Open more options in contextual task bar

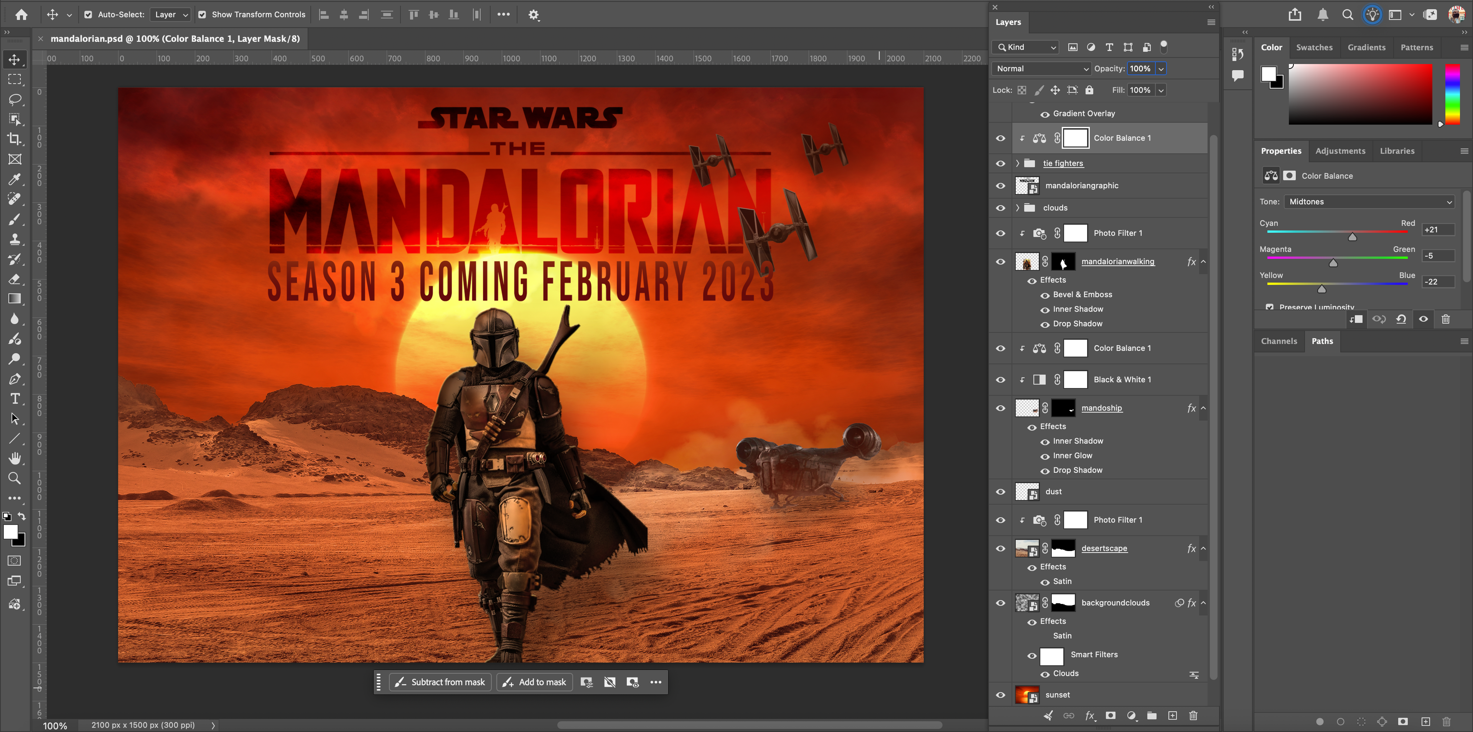pyautogui.click(x=655, y=682)
